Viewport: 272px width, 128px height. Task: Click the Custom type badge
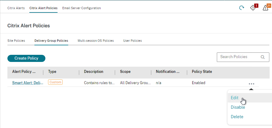click(55, 82)
